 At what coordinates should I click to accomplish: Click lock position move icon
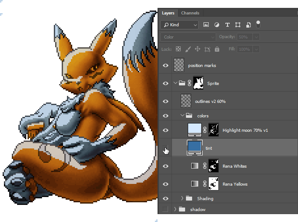pyautogui.click(x=197, y=49)
